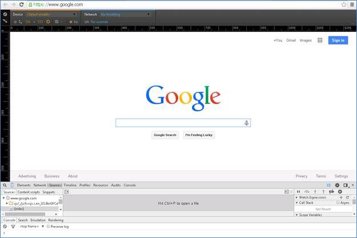Bookmark the page with the star icon

coord(343,5)
